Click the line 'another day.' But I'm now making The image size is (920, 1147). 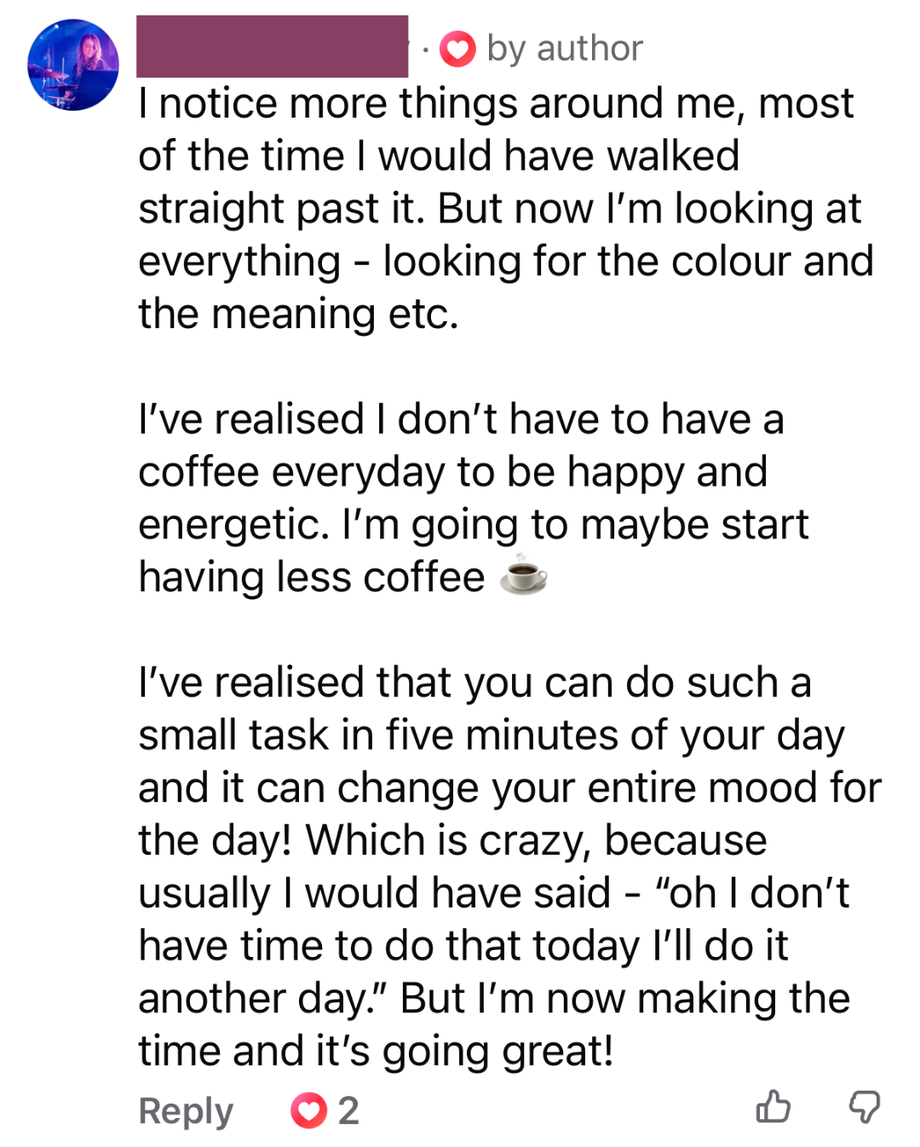pos(494,999)
